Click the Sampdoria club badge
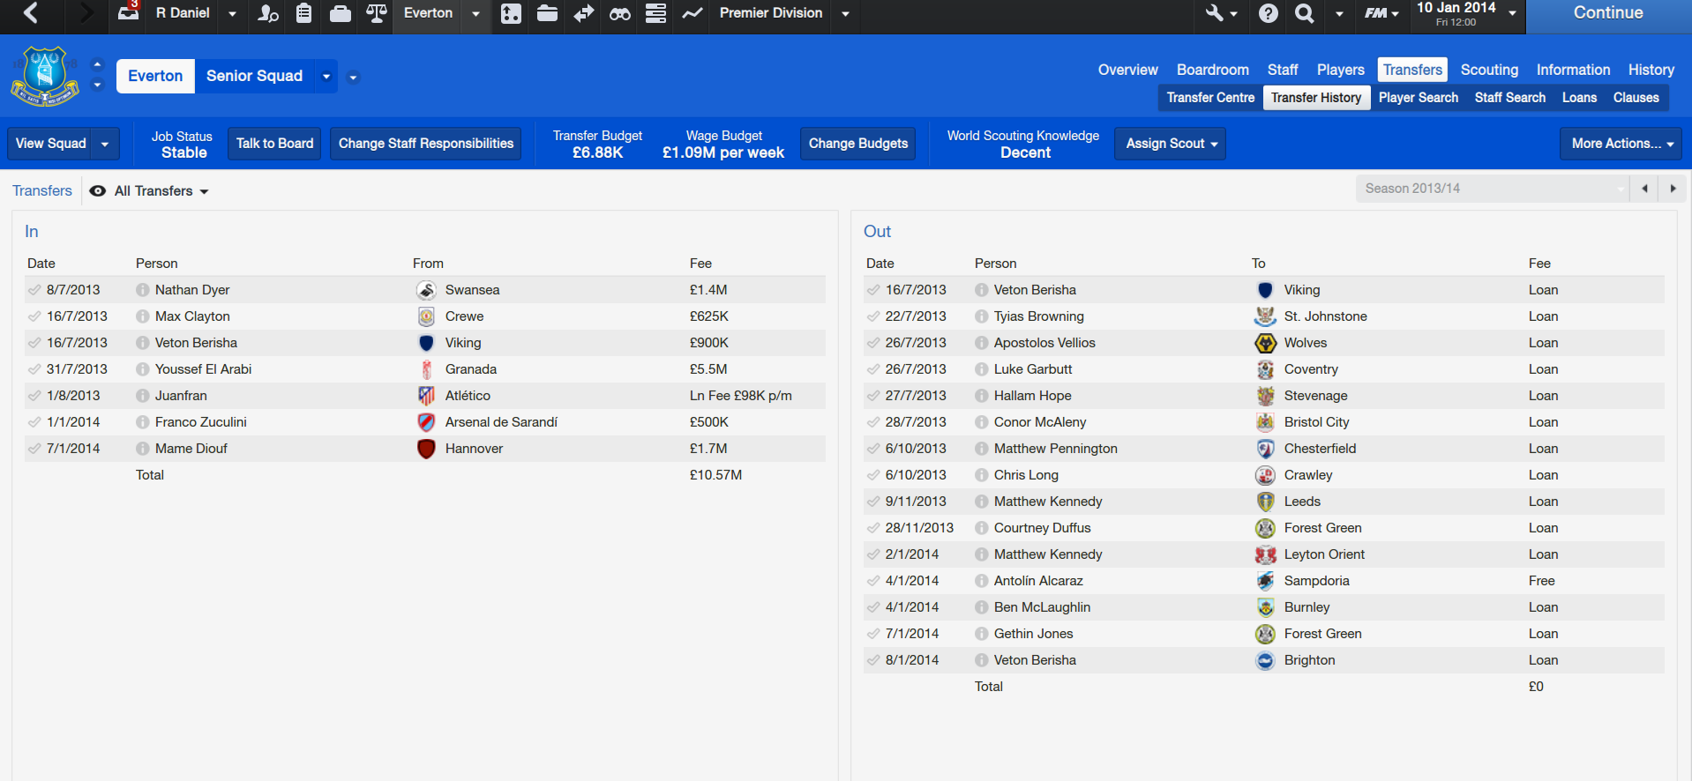The image size is (1692, 781). (1265, 581)
